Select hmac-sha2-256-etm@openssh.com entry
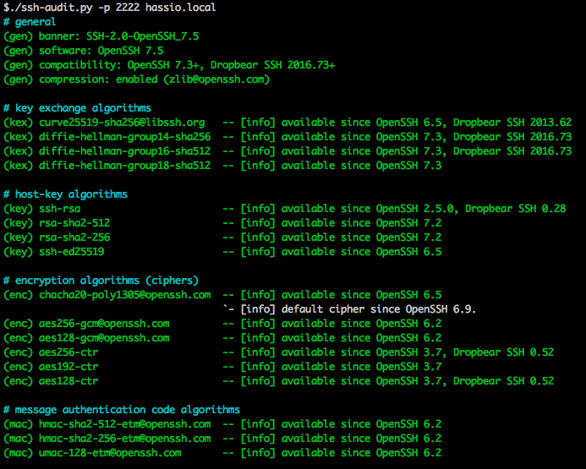Image resolution: width=586 pixels, height=469 pixels. (222, 439)
